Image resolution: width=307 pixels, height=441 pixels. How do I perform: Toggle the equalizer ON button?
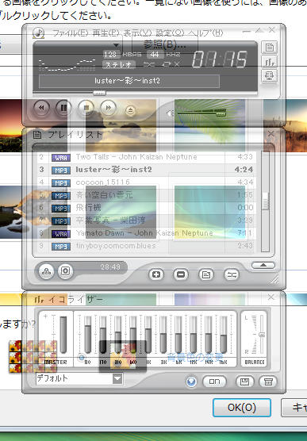214,382
